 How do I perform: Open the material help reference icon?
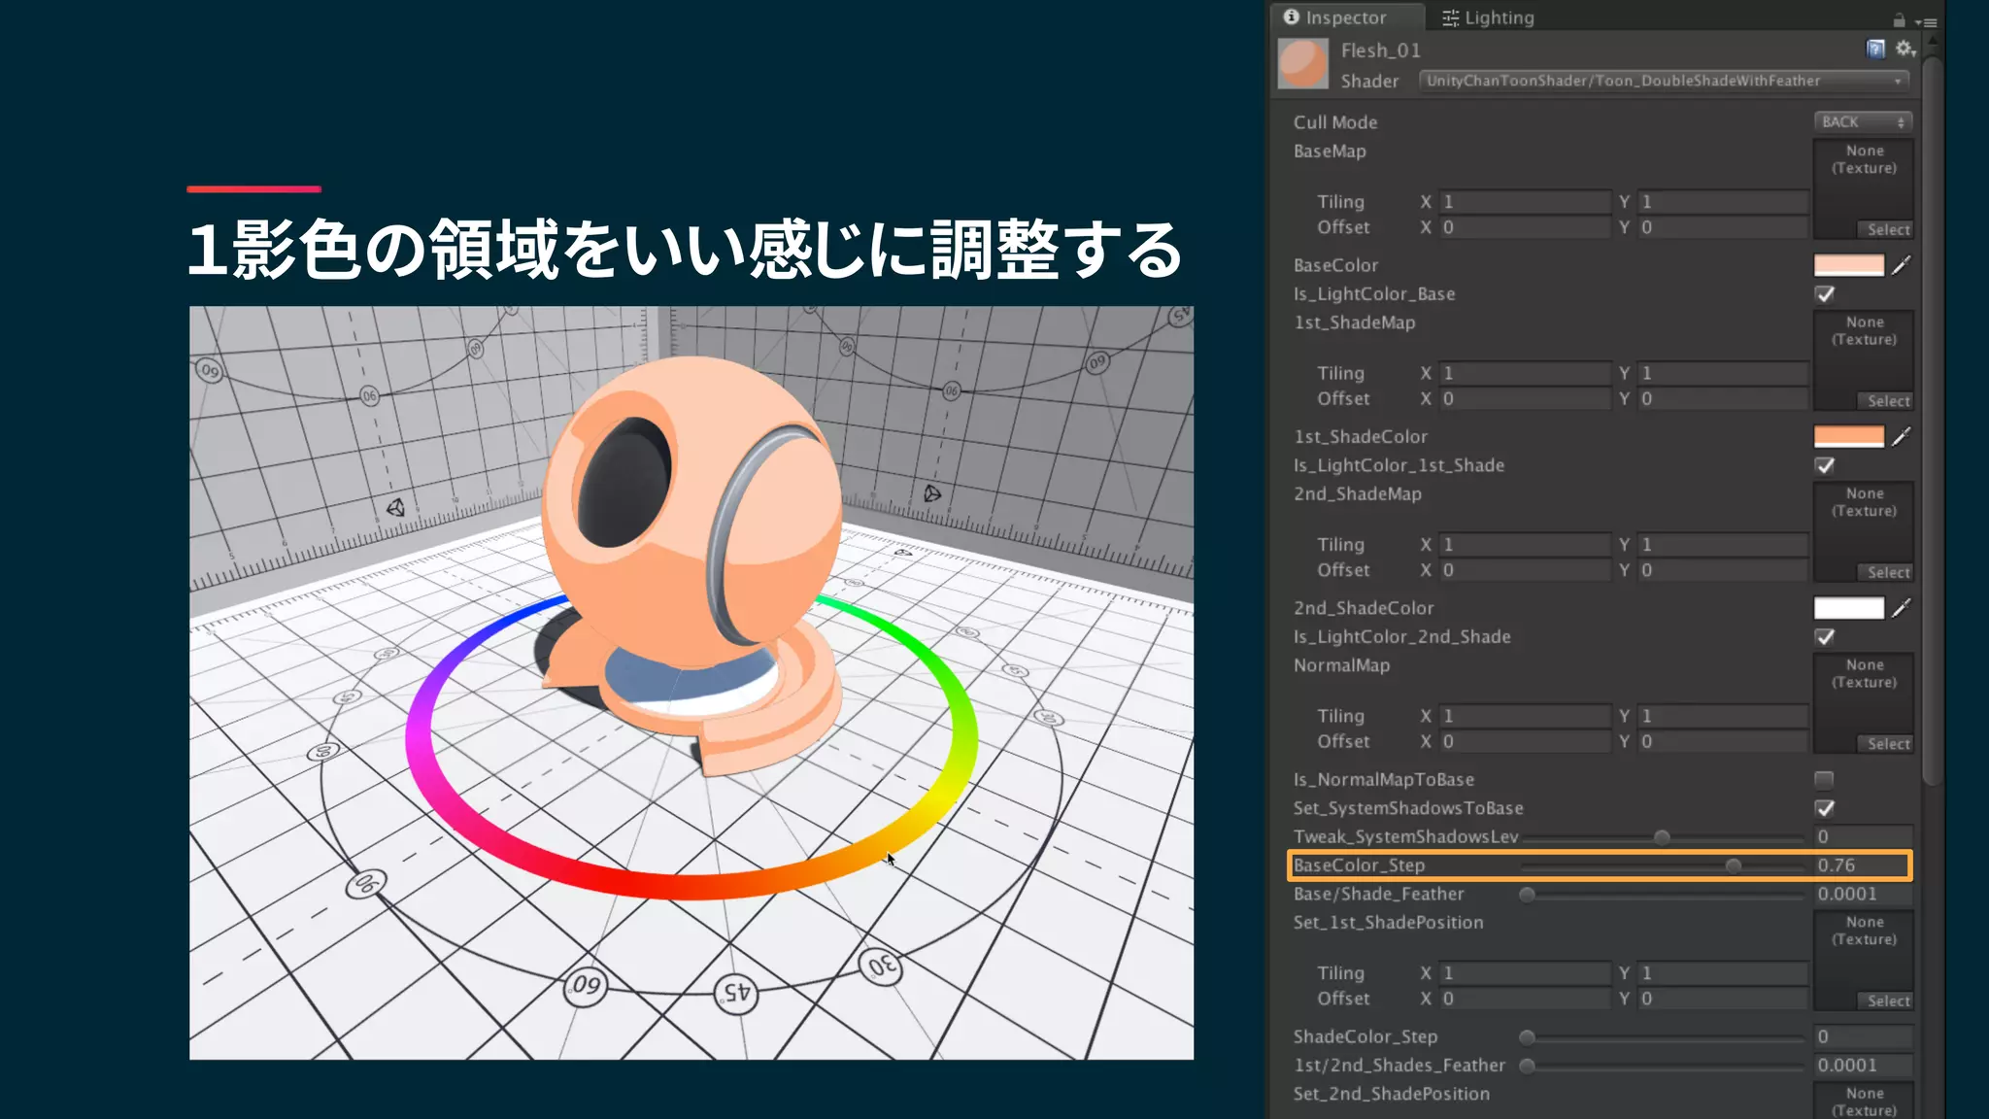coord(1875,49)
